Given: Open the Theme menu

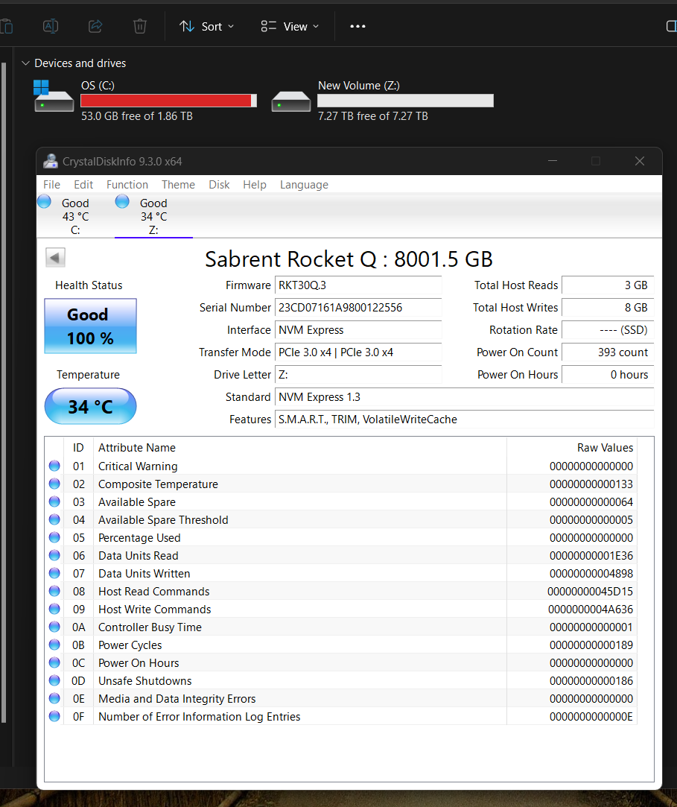Looking at the screenshot, I should pyautogui.click(x=178, y=184).
